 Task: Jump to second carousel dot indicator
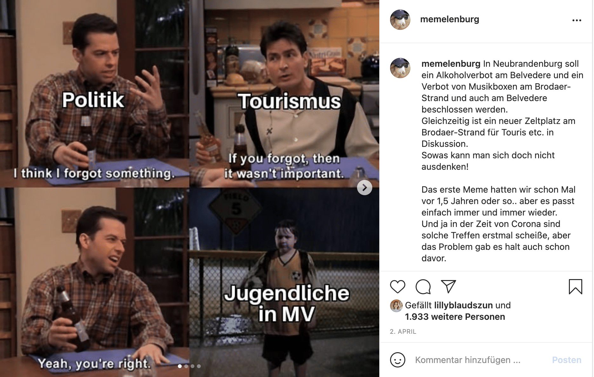point(186,366)
